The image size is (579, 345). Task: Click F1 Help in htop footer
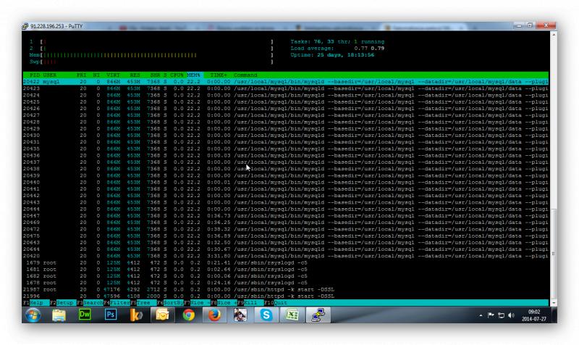(35, 302)
